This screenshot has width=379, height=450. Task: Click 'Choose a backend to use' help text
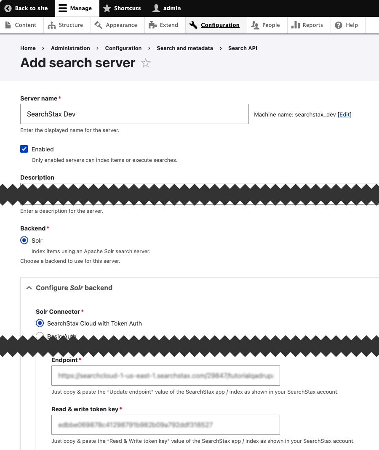pos(70,261)
